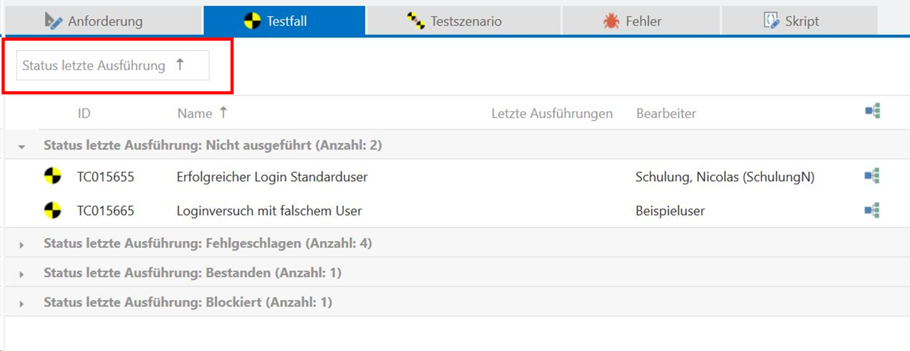The width and height of the screenshot is (910, 351).
Task: Click the Bearbeiter column header
Action: tap(666, 113)
